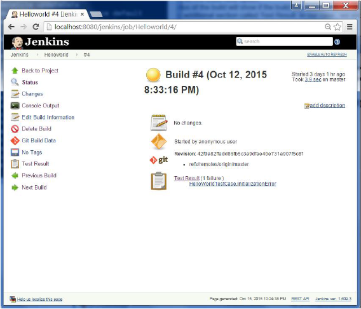361x309 pixels.
Task: Click the search help question-mark icon
Action: coord(337,42)
